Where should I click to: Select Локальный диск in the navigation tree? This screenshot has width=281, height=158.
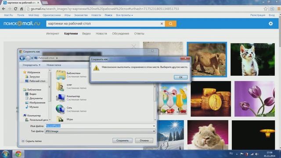tap(37, 120)
